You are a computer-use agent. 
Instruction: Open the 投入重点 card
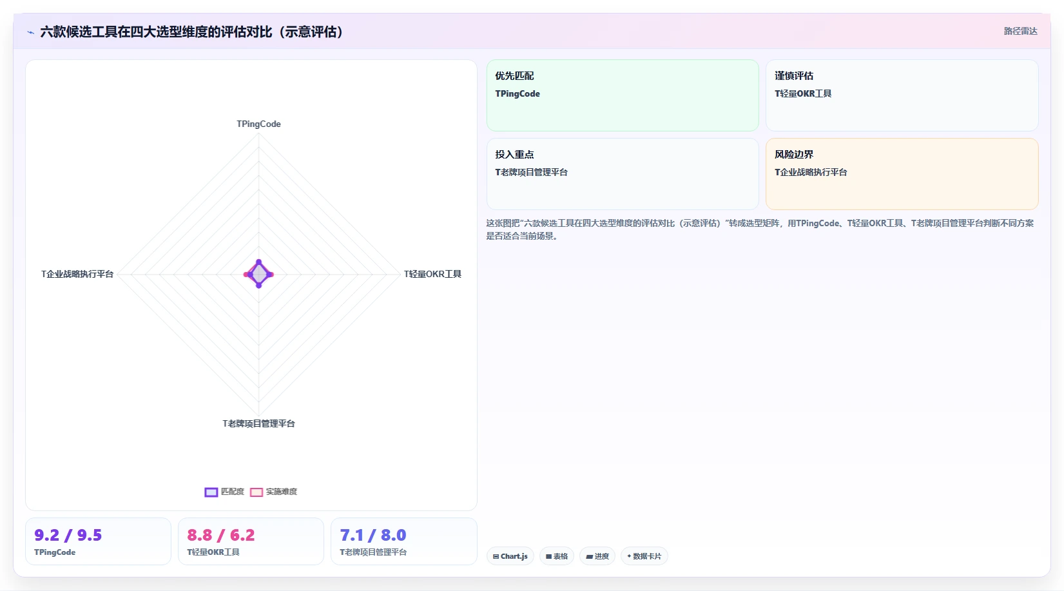[x=623, y=174]
